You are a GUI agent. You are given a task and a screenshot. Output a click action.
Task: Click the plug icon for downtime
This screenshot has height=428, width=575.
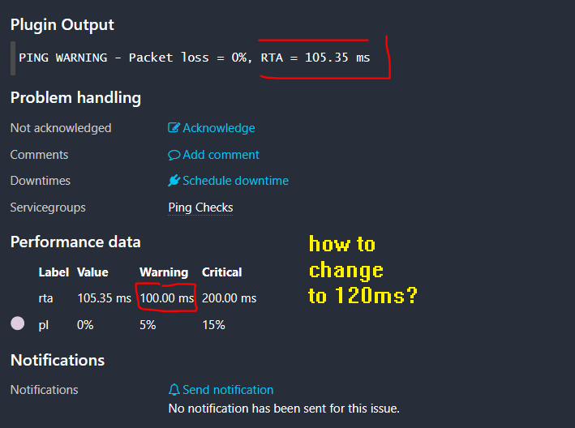[174, 181]
